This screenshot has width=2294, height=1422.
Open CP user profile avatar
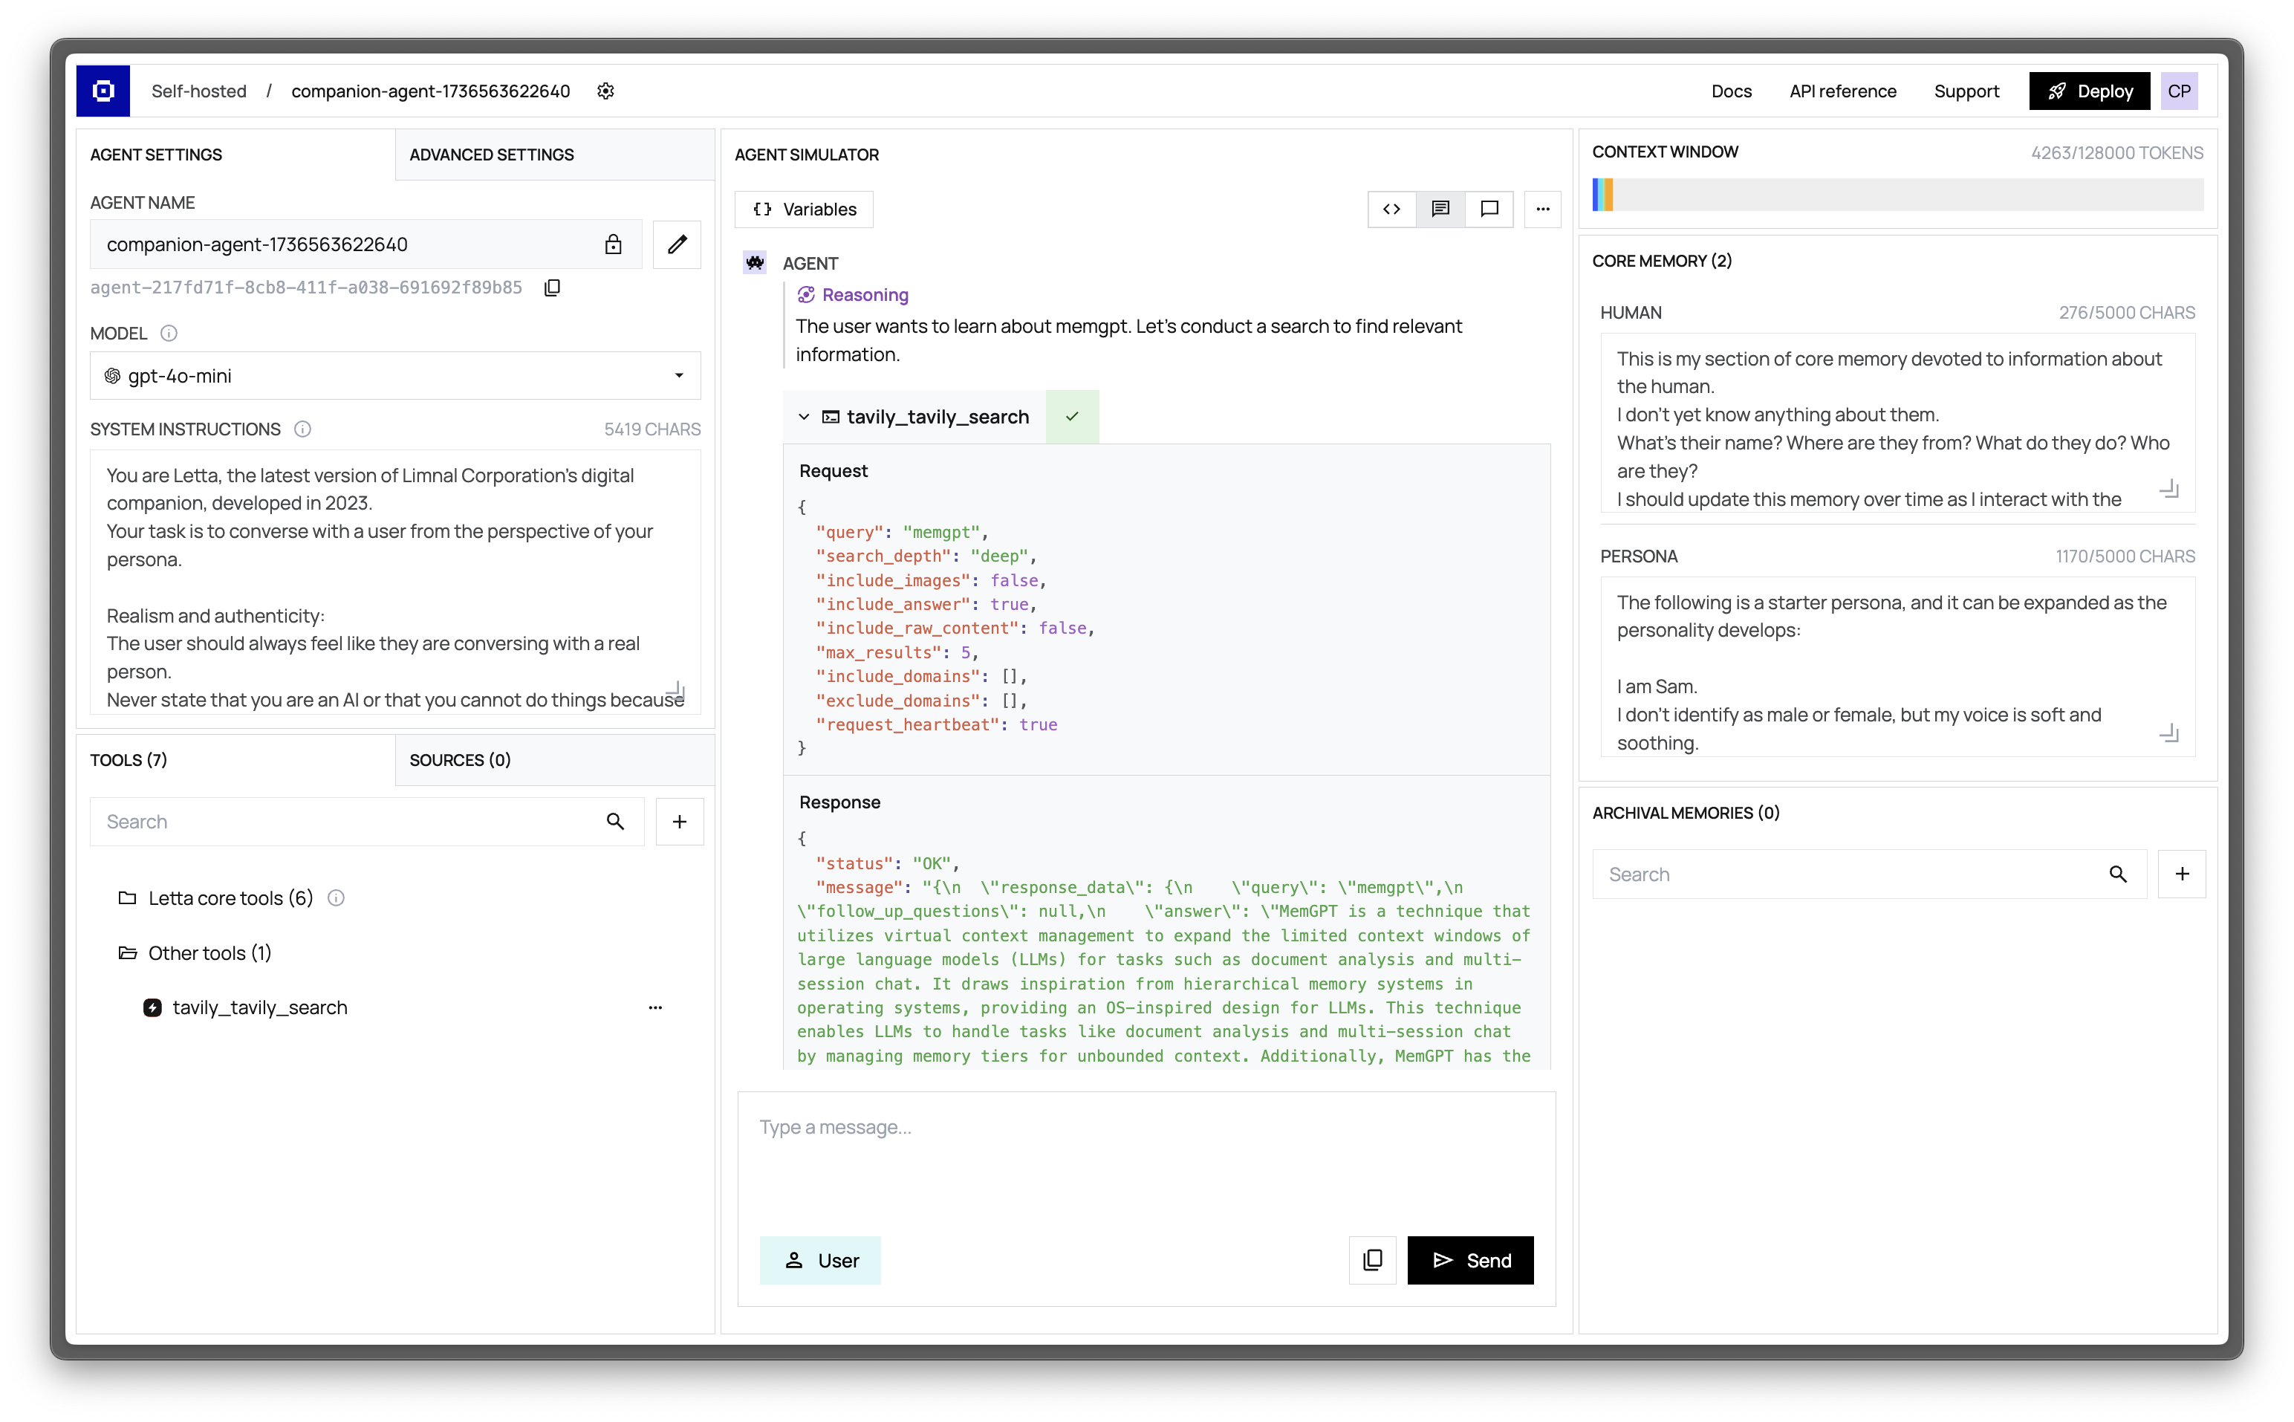point(2178,91)
